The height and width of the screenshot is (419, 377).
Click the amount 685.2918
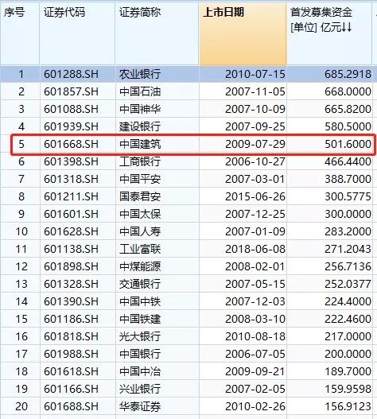point(348,74)
